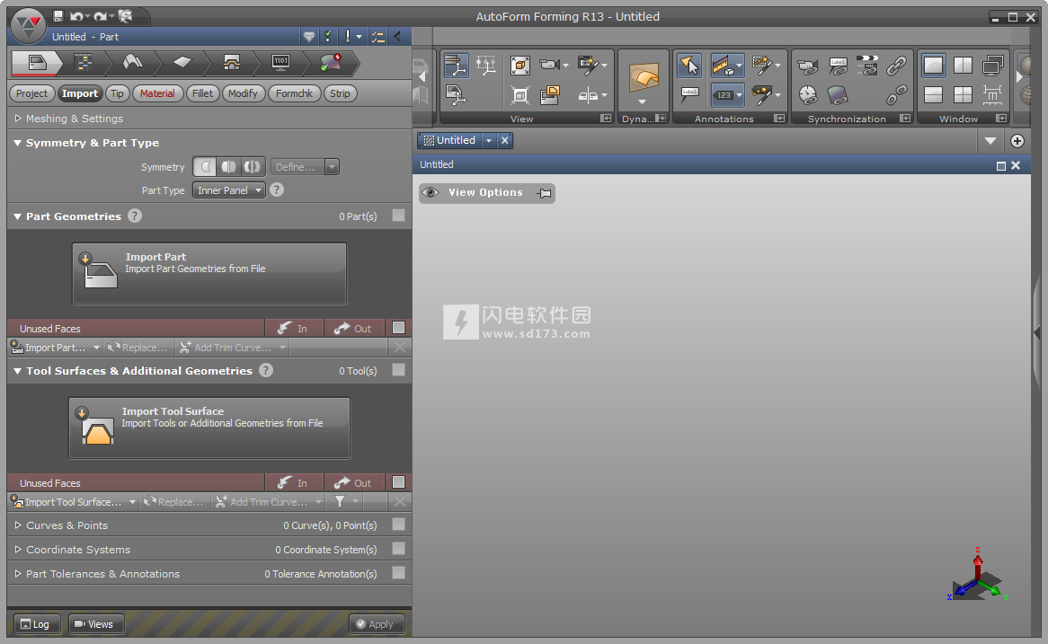Switch to the Material tab
The height and width of the screenshot is (644, 1048).
tap(157, 93)
